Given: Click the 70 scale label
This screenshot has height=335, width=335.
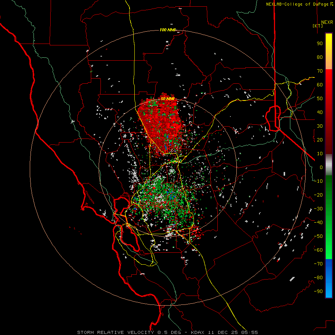Looking at the screenshot, I should pos(320,71).
